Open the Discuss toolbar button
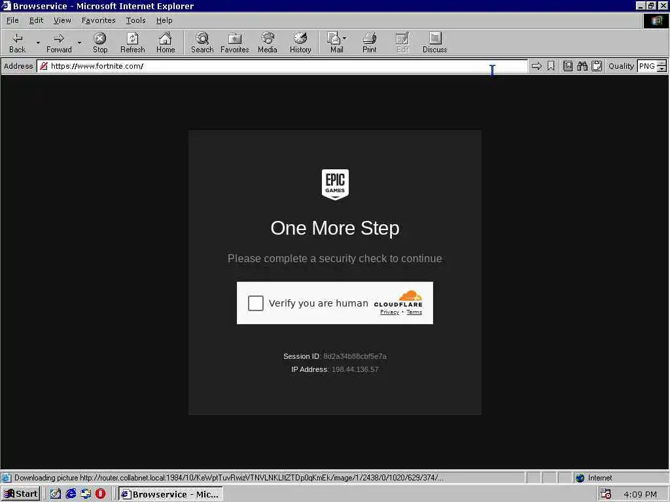 coord(434,42)
